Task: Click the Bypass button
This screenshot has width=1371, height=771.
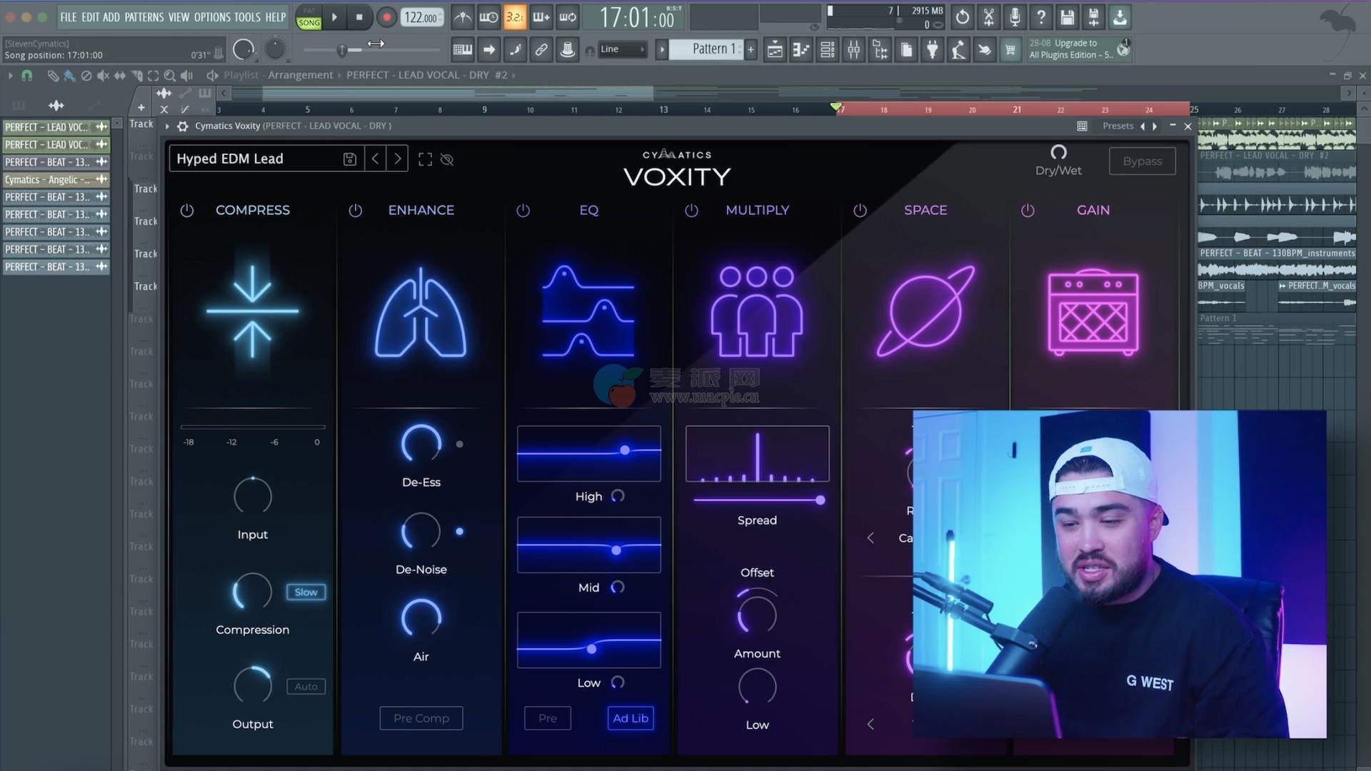Action: 1142,161
